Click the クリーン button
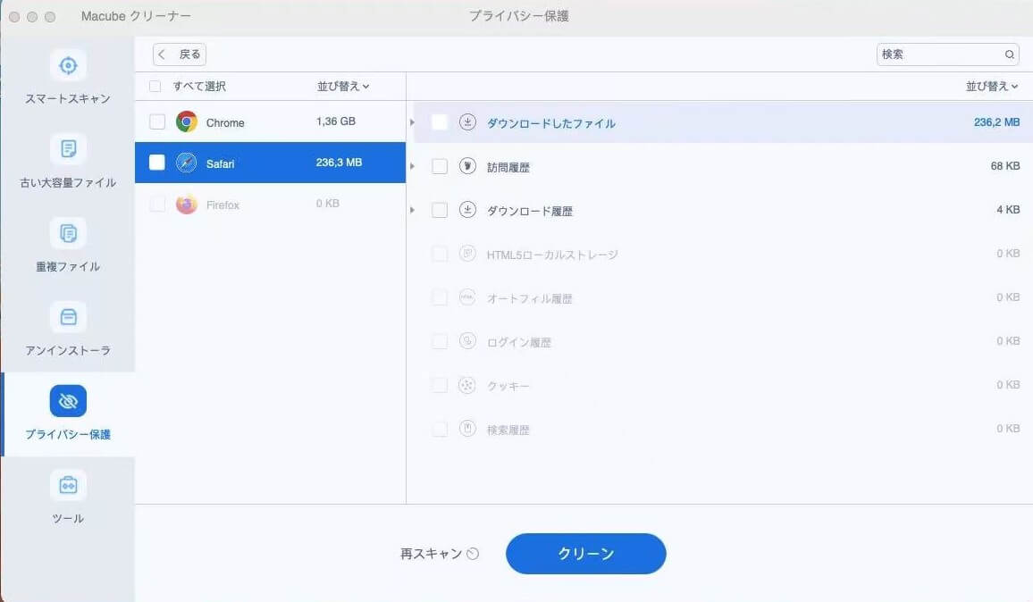Screen dimensions: 1033x602 pos(585,553)
